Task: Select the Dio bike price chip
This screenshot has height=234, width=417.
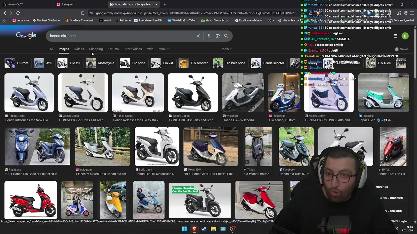Action: (230, 63)
